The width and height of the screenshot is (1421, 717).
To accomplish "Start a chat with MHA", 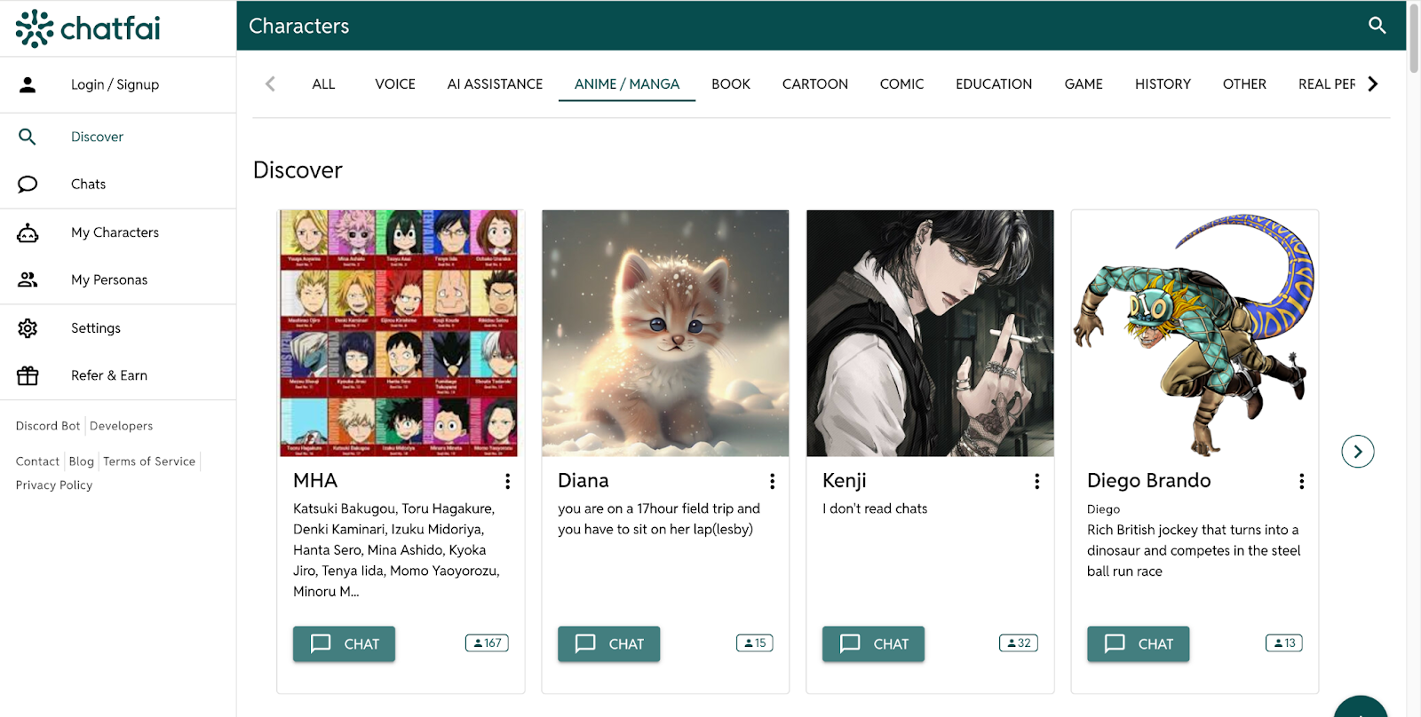I will [344, 644].
